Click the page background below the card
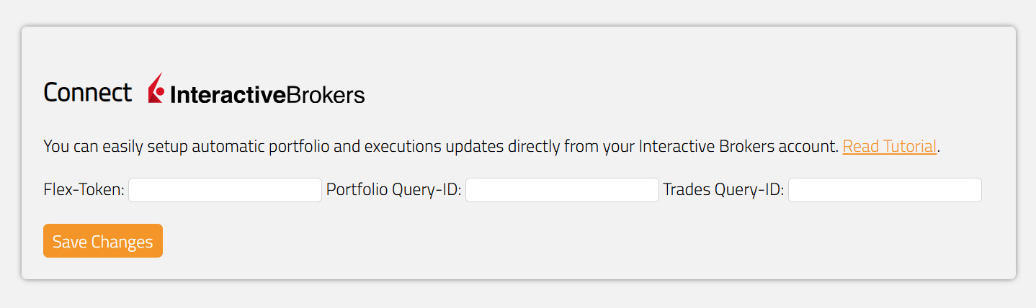1036x308 pixels. [x=504, y=295]
